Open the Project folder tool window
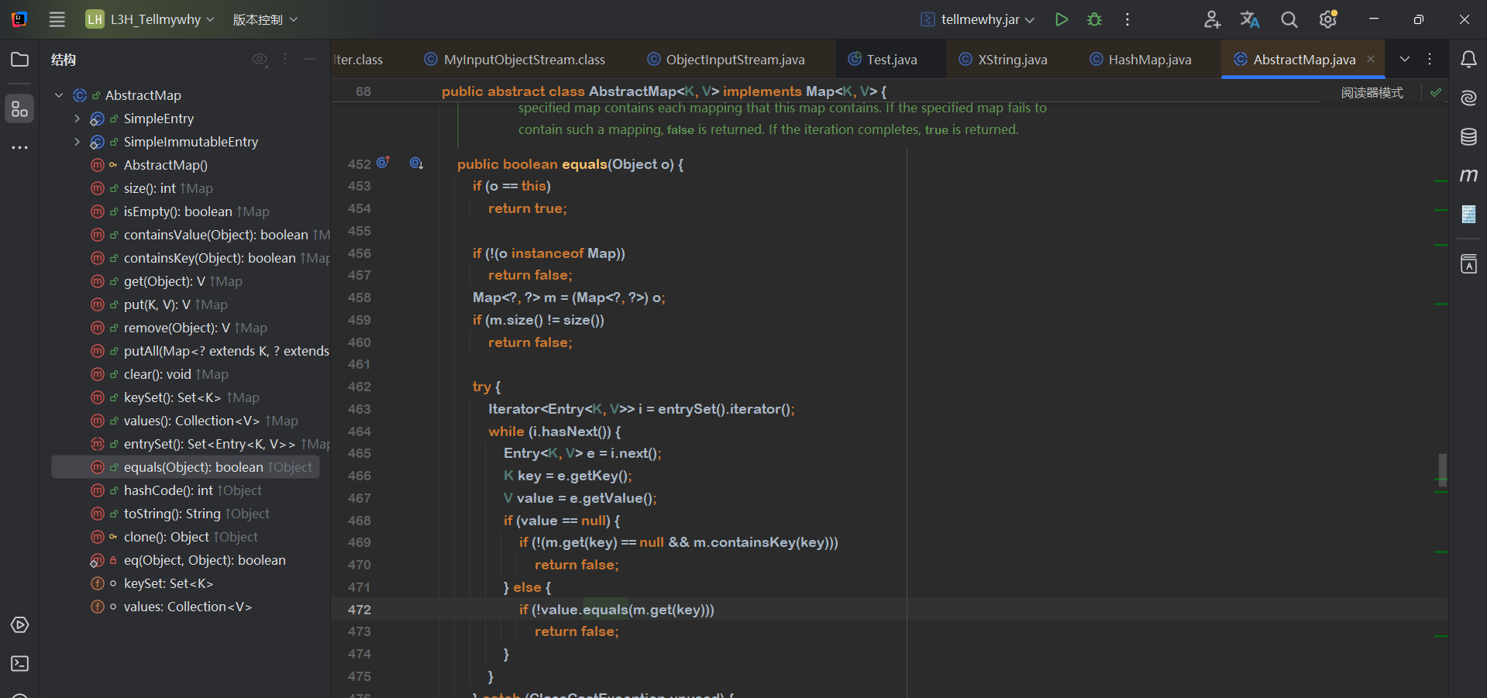The width and height of the screenshot is (1487, 698). (20, 60)
